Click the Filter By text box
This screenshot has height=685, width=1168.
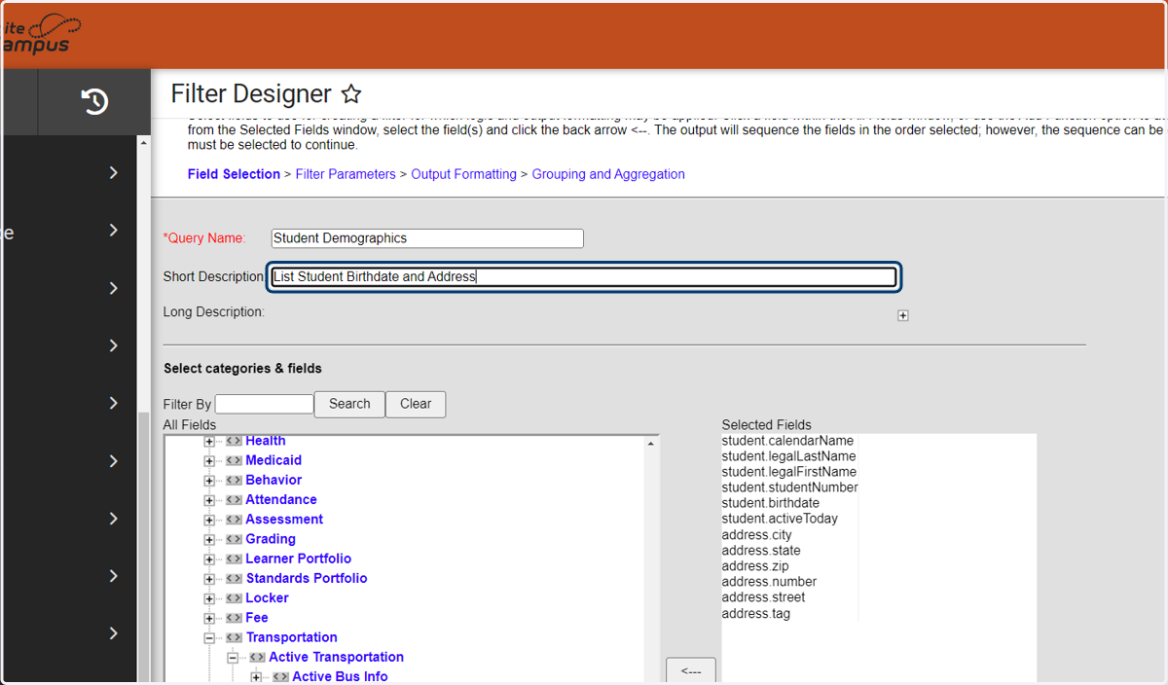(x=265, y=404)
